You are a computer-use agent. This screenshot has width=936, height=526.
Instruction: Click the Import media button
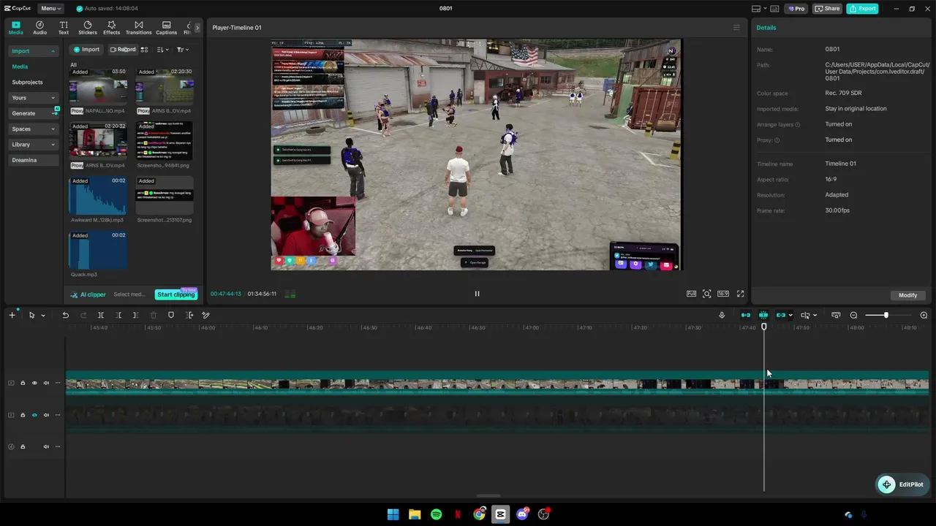click(x=86, y=50)
